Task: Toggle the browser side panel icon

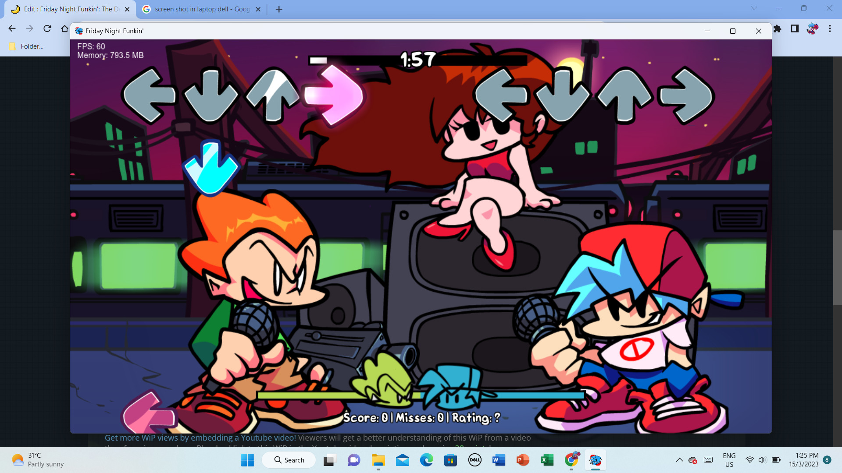Action: click(795, 29)
